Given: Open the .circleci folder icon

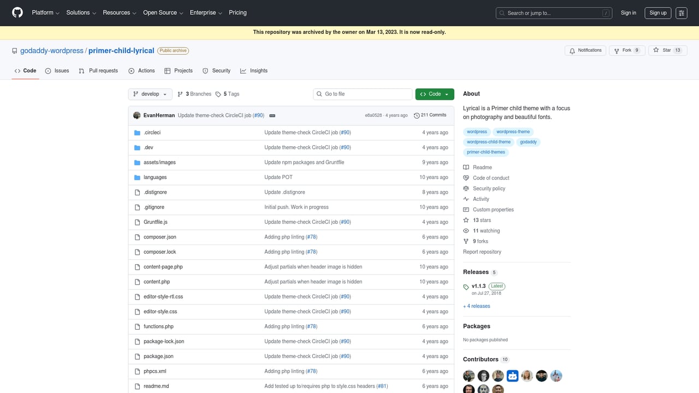Looking at the screenshot, I should coord(138,132).
